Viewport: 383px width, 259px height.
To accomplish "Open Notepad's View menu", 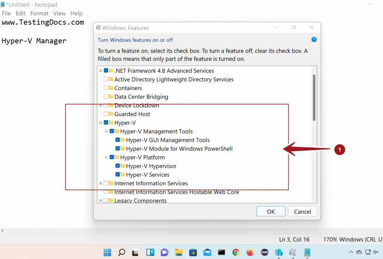I will [59, 13].
